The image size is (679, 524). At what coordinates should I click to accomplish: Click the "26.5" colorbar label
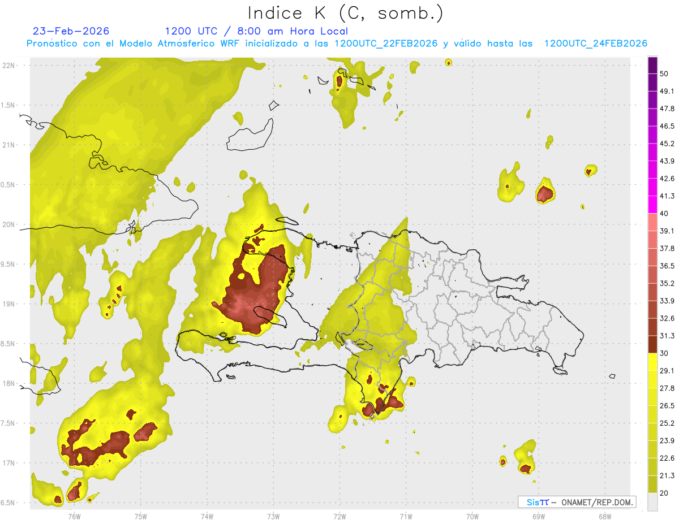click(x=667, y=406)
